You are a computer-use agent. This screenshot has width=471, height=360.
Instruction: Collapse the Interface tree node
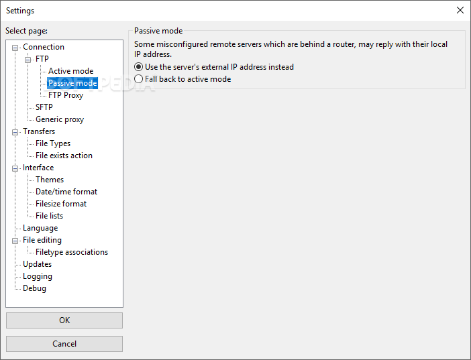pos(15,168)
